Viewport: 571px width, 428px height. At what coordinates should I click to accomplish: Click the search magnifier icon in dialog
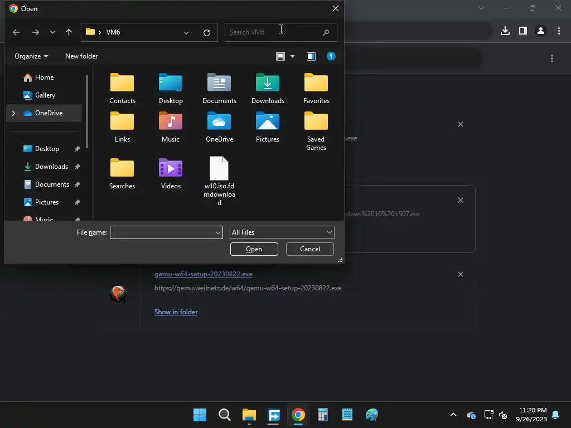tap(326, 32)
